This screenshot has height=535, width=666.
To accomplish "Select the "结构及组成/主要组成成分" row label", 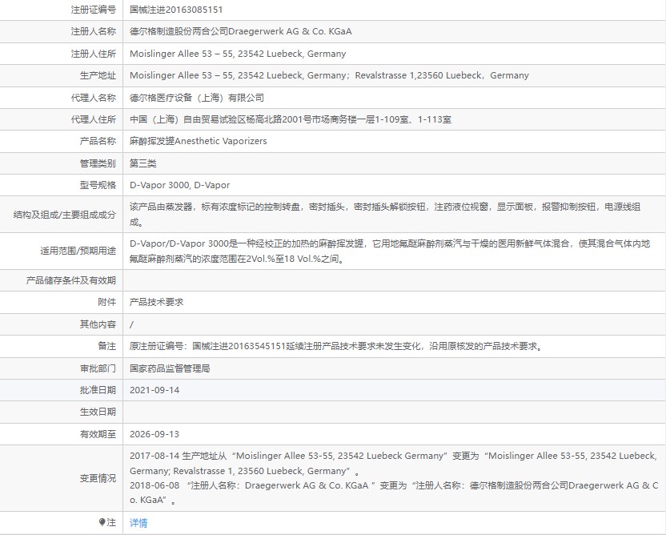I will point(65,215).
